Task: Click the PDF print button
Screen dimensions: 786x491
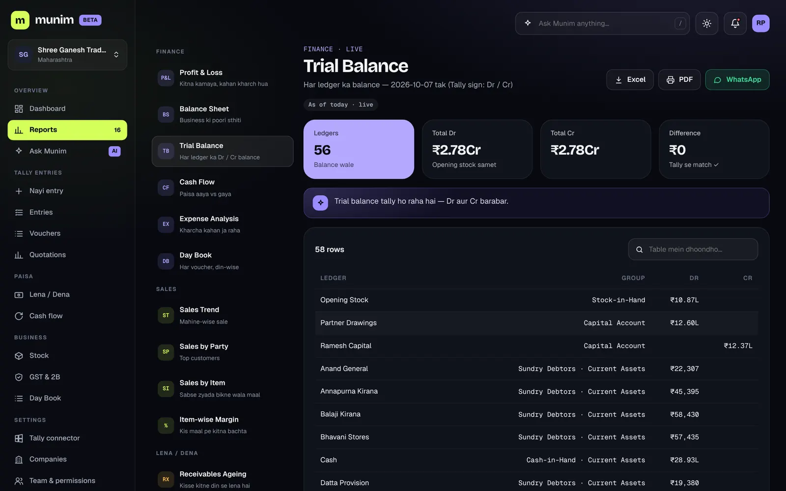Action: [679, 80]
